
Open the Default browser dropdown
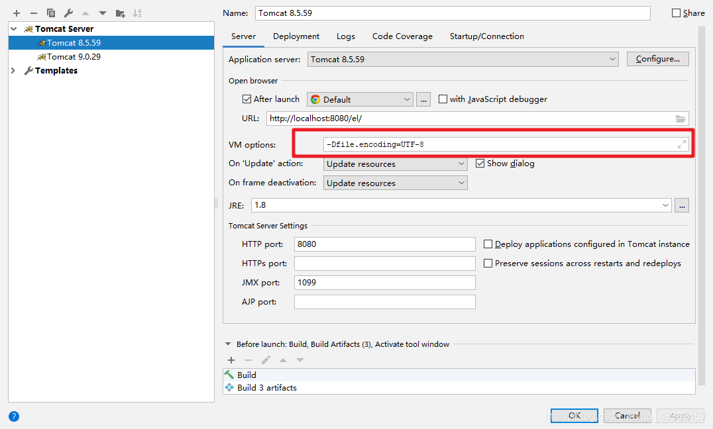360,99
